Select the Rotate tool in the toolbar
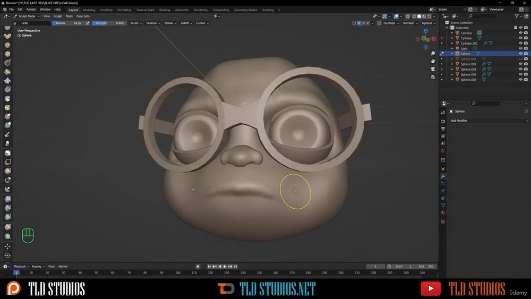This screenshot has height=299, width=531. tap(7, 255)
